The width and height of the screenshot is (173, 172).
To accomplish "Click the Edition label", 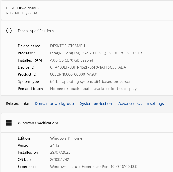I will coord(24,138).
